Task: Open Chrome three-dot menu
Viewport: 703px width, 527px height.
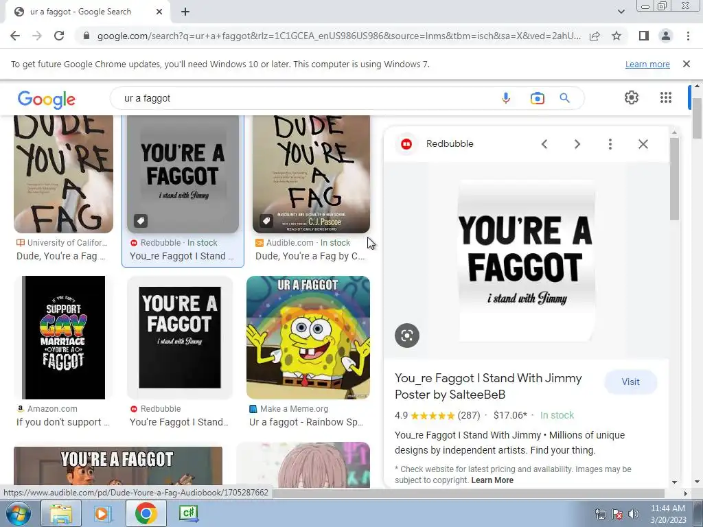Action: coord(688,36)
